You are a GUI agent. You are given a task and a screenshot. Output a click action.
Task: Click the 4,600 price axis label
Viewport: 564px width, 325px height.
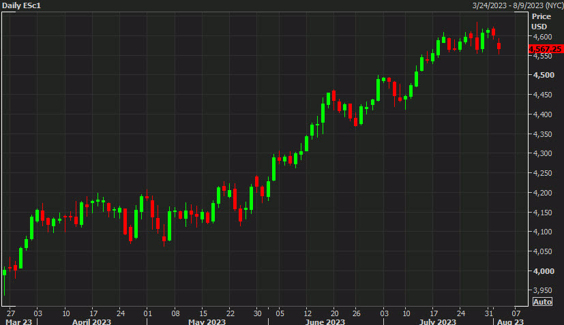542,37
